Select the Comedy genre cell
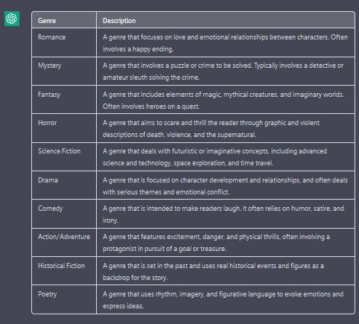 click(64, 214)
